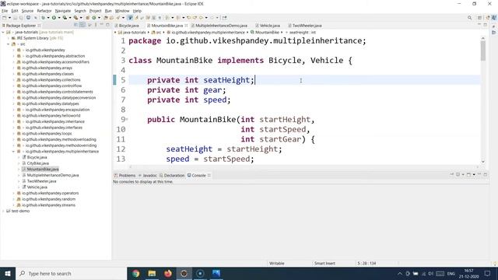Click editor vertical scrollbar thumb
Viewport: 498px width, 280px height.
(483, 51)
